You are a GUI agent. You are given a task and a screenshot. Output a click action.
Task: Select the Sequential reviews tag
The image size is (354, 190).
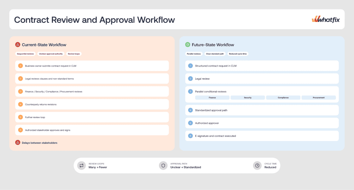click(x=25, y=54)
